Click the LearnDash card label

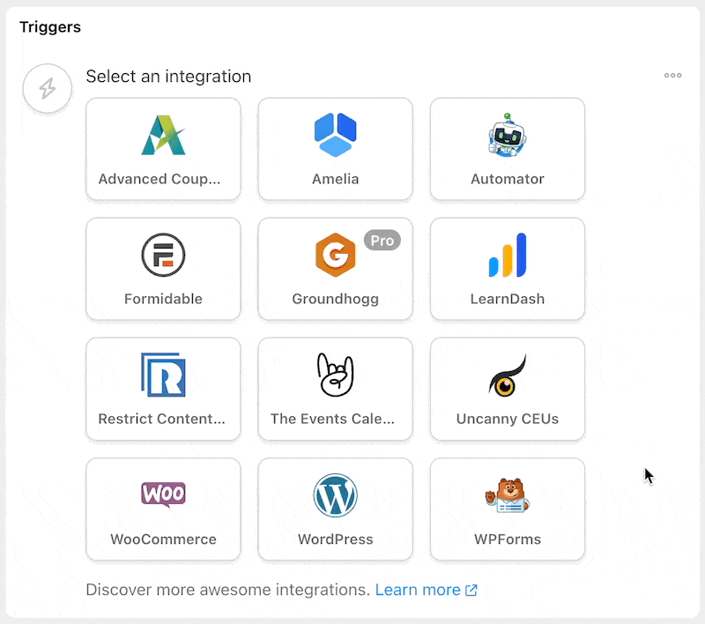[508, 299]
